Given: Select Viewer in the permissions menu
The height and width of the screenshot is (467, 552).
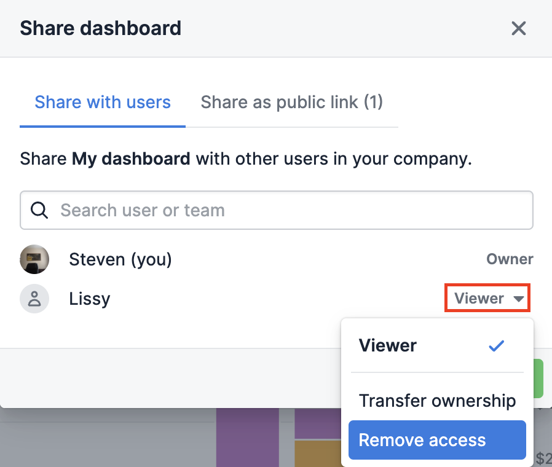Looking at the screenshot, I should click(x=388, y=345).
